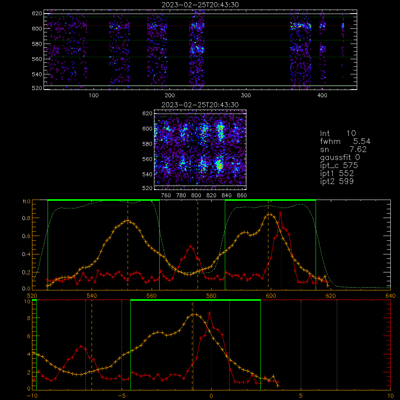Click the '0.2' y-axis label of the profile plot
Viewport: 400px width, 400px height.
(x=26, y=272)
